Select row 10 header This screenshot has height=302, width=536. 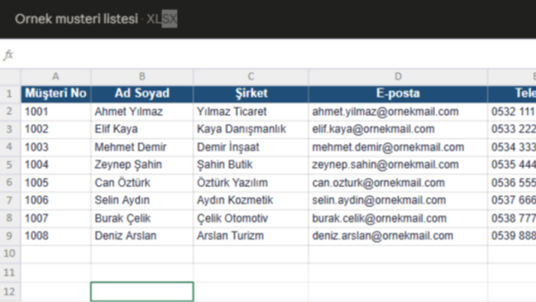10,254
